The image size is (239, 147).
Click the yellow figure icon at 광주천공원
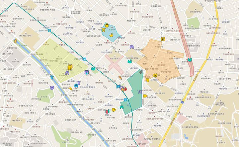(x=15, y=41)
